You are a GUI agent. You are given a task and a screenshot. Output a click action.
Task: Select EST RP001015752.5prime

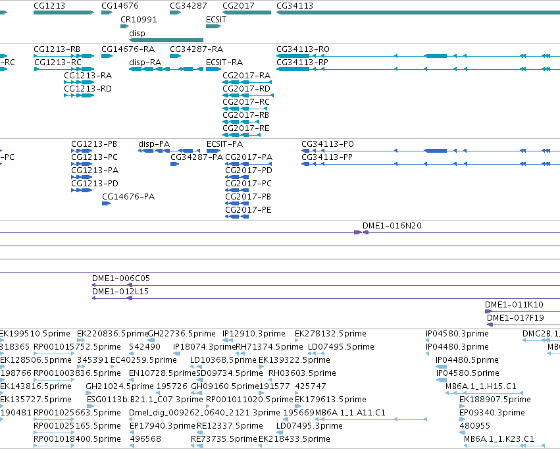point(54,354)
